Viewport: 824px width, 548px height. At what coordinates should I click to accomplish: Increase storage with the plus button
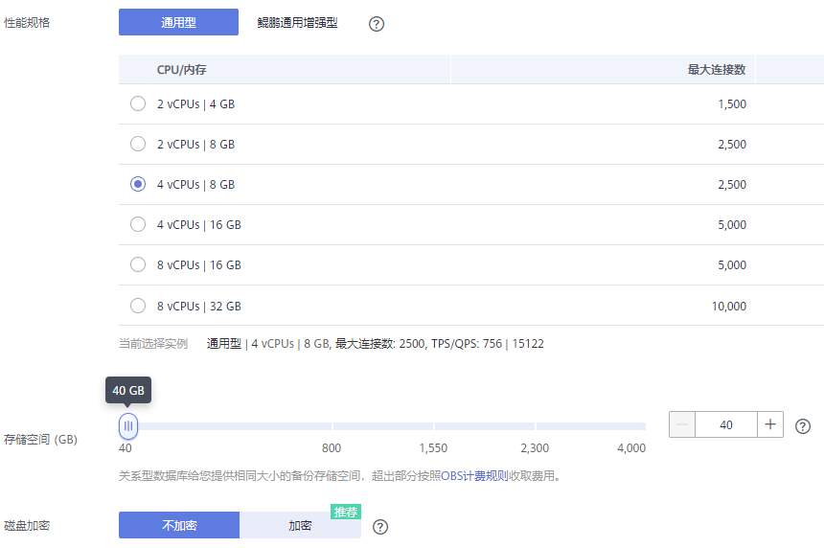click(770, 424)
